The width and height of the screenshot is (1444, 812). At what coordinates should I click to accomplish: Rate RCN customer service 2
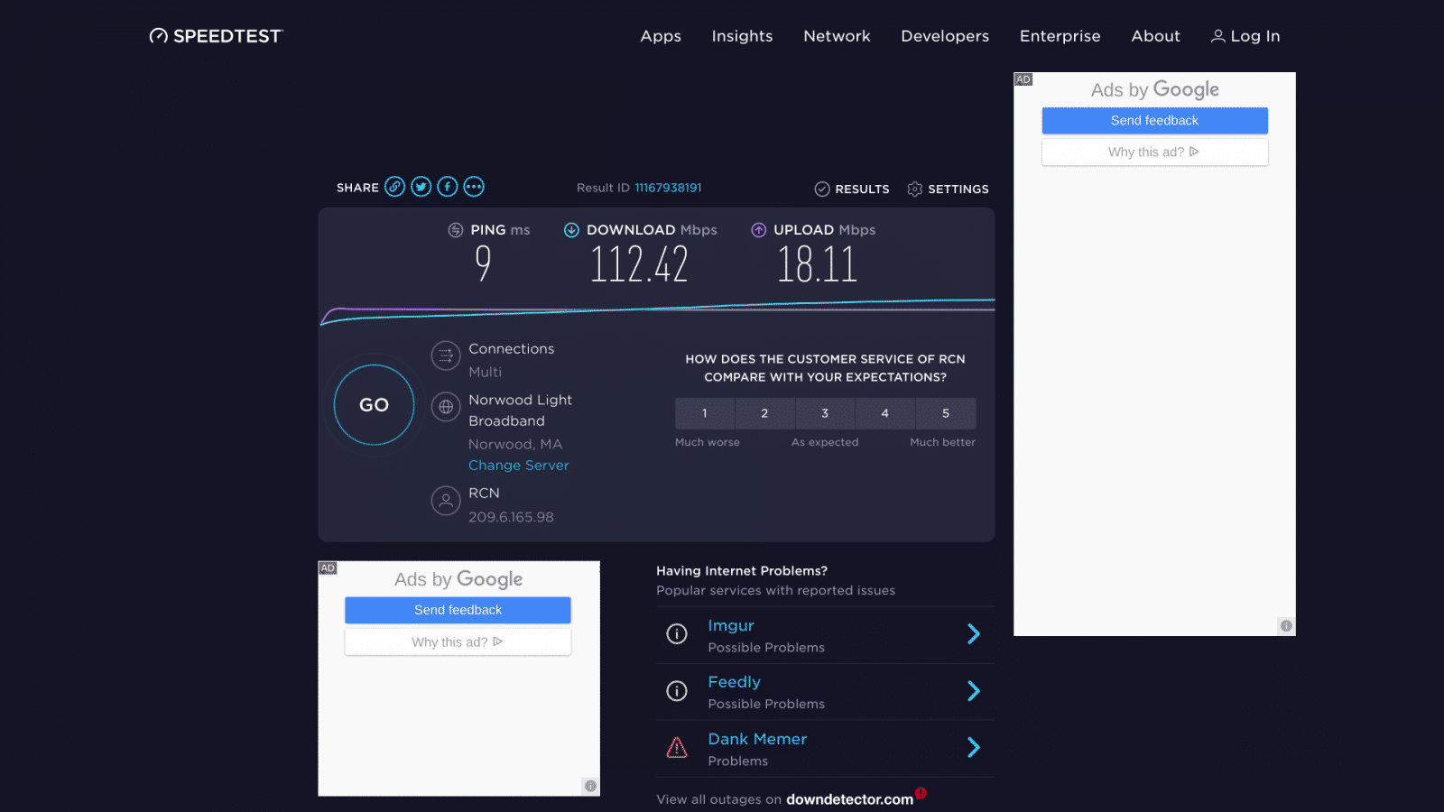(x=764, y=413)
